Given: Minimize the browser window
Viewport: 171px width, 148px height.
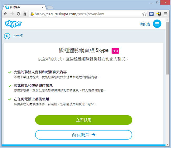Looking at the screenshot, I should [x=151, y=3].
